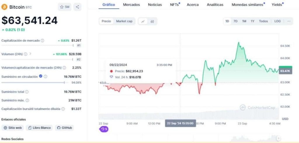The image size is (299, 143).
Task: Click the $28.59B volume value
Action: pos(75,54)
